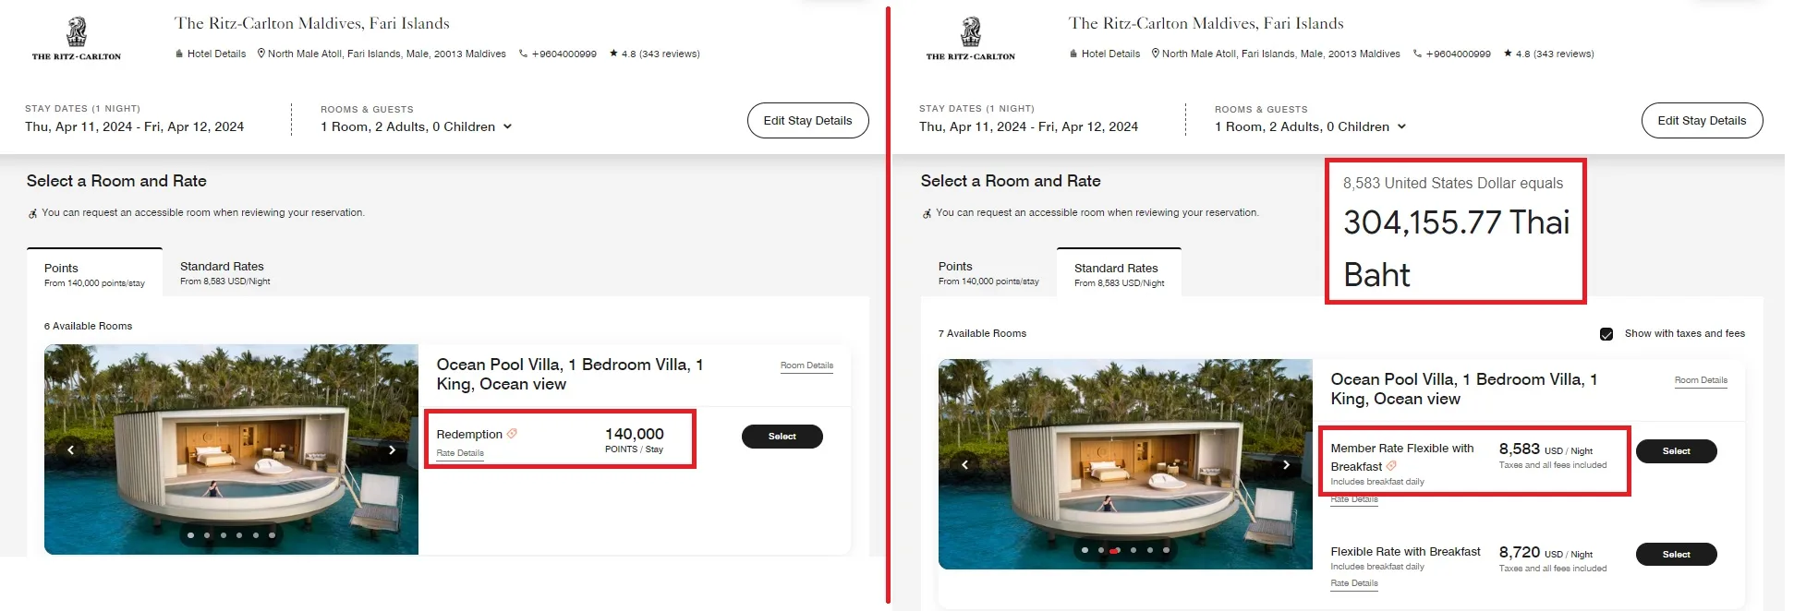
Task: Click Edit Stay Details in right panel
Action: (x=1702, y=121)
